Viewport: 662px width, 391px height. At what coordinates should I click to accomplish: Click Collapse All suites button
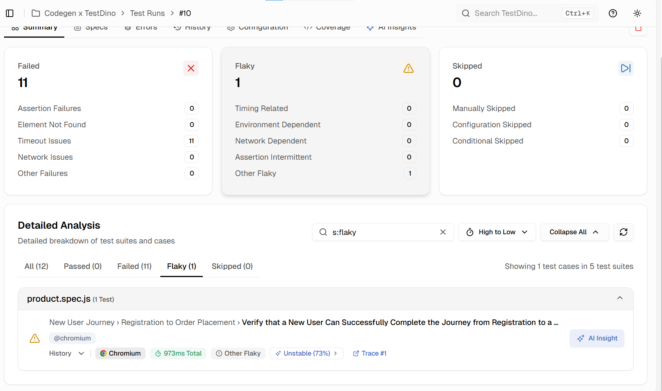click(574, 232)
